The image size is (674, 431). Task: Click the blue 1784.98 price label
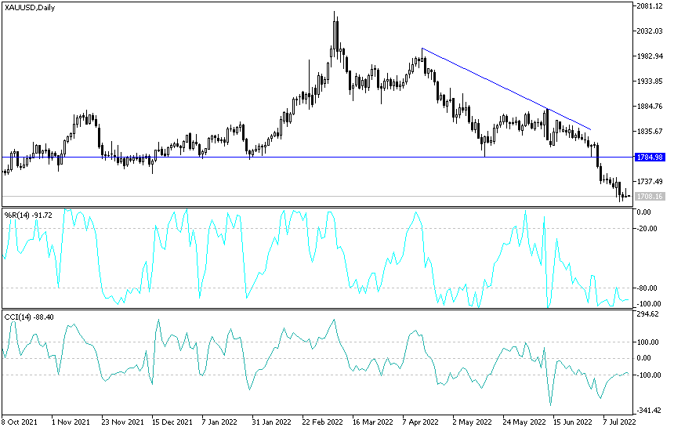pyautogui.click(x=650, y=158)
